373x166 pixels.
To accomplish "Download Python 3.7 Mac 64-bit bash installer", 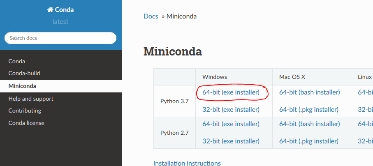I will pyautogui.click(x=310, y=92).
